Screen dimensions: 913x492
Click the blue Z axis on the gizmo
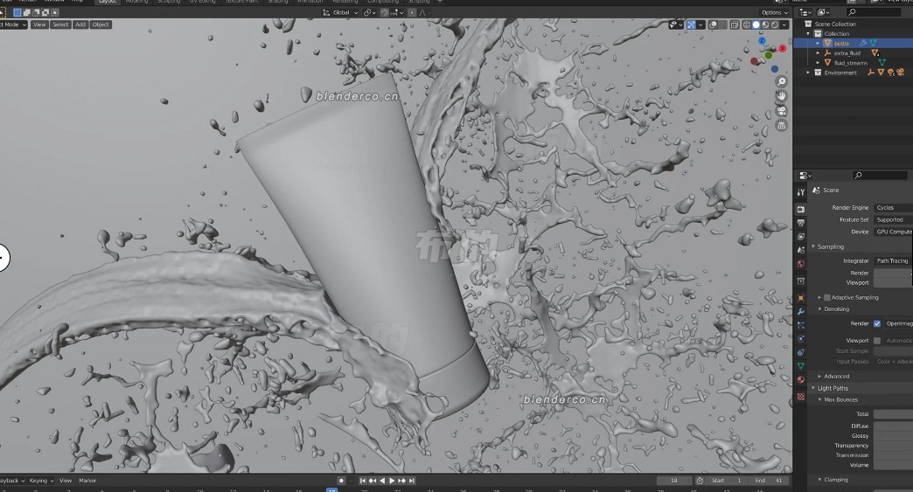[x=763, y=41]
